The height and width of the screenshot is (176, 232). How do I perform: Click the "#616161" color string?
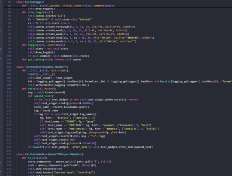(x=85, y=20)
